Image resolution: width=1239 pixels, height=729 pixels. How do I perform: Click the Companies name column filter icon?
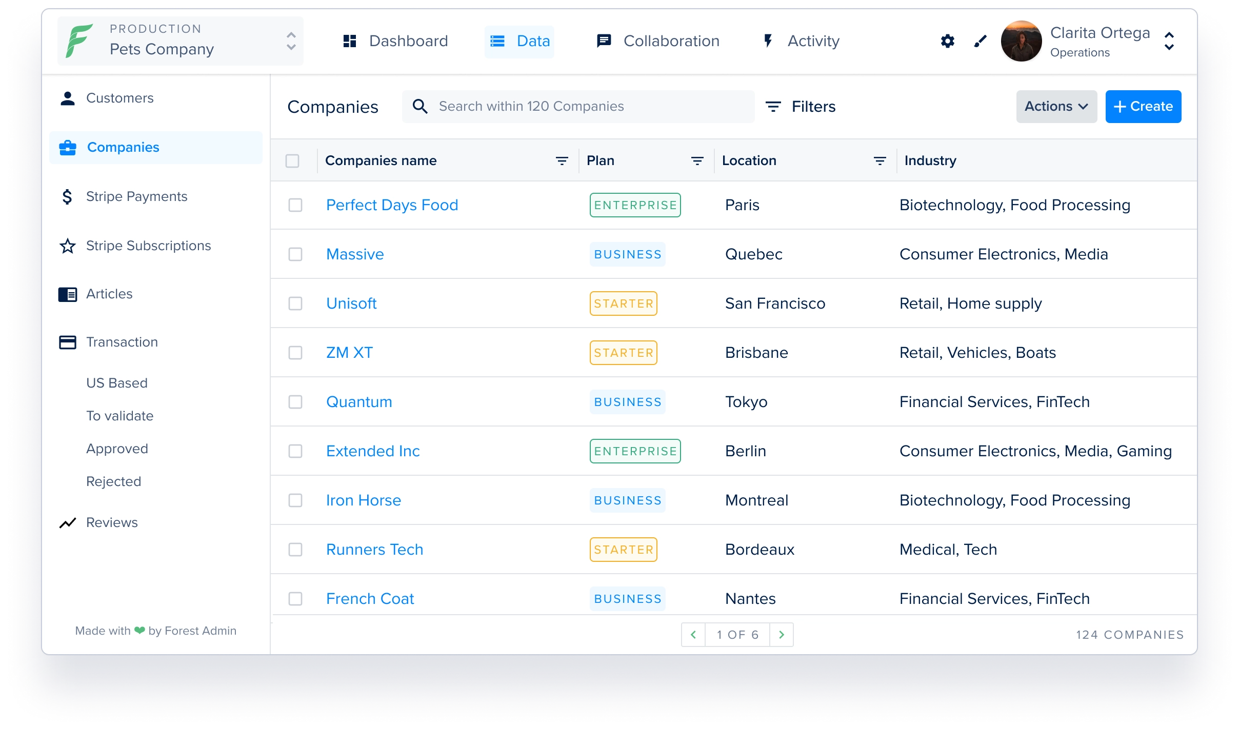coord(562,161)
